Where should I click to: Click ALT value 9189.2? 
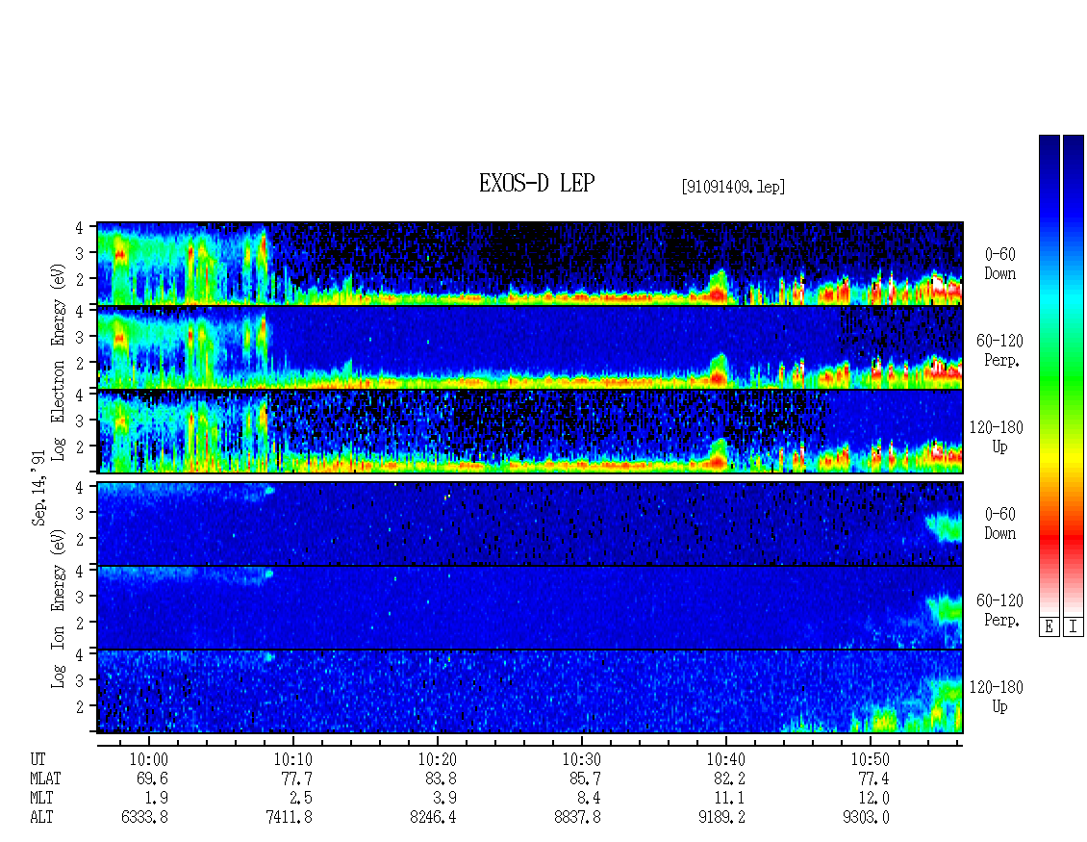tap(720, 818)
